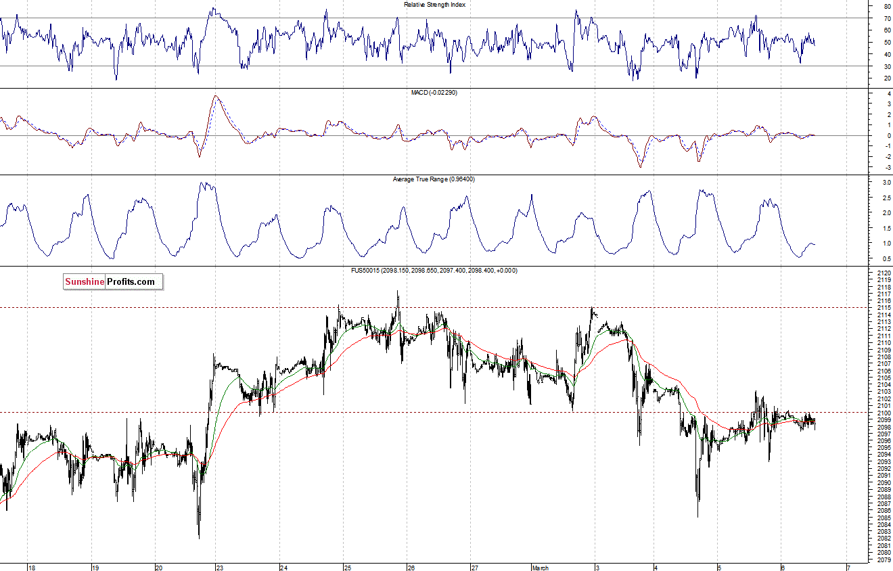Viewport: 893px width, 571px height.
Task: Select the FUS50015 price header text
Action: tap(434, 271)
